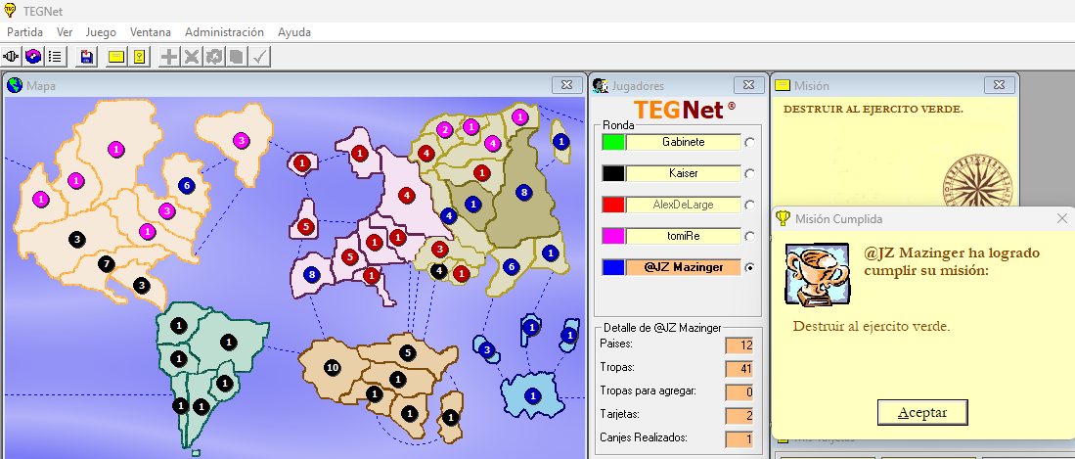Click the black color swatch beside Kaiser
The image size is (1075, 459).
(613, 173)
